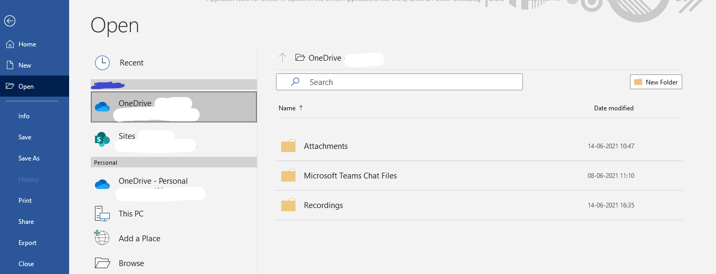This screenshot has height=274, width=716.
Task: Show Recent files list
Action: pyautogui.click(x=174, y=63)
